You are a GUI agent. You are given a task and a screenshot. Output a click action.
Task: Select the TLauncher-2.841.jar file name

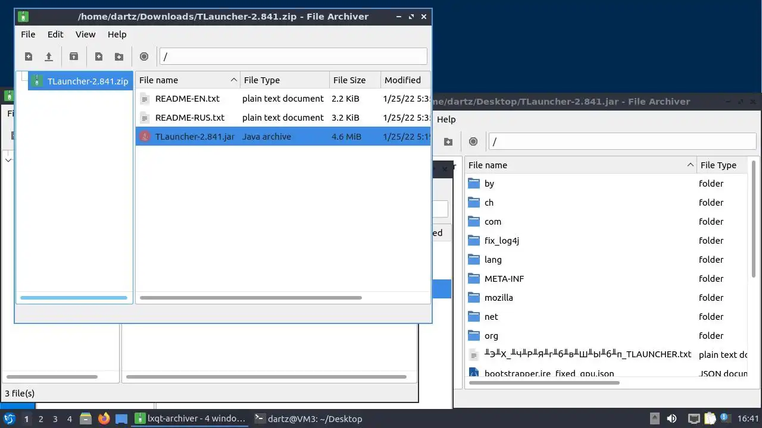pyautogui.click(x=195, y=137)
